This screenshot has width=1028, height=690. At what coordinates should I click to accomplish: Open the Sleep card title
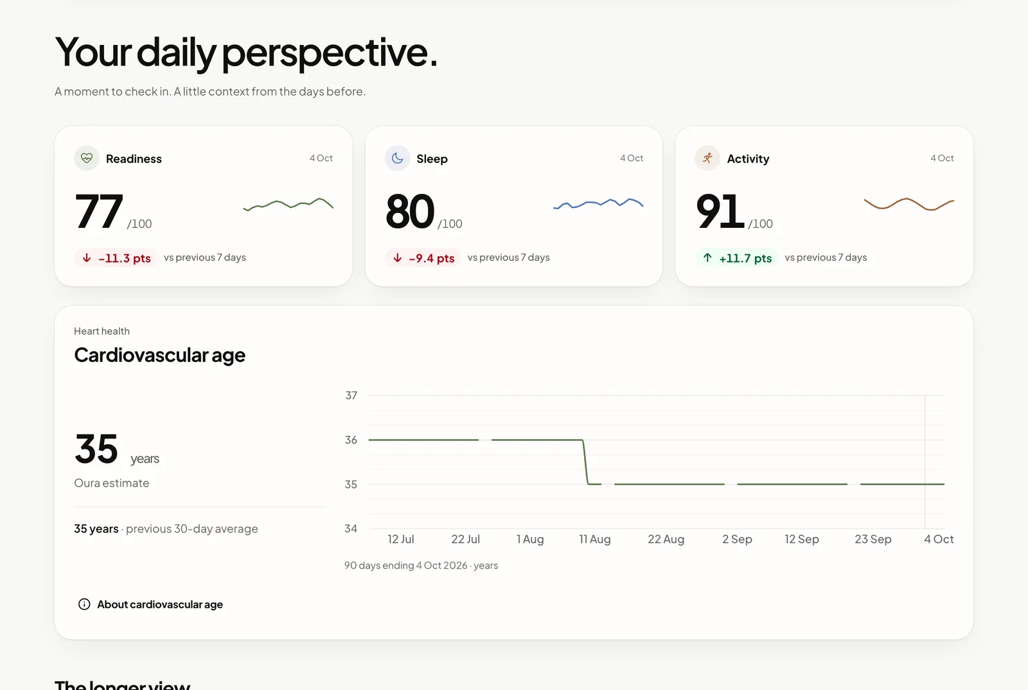(x=432, y=159)
